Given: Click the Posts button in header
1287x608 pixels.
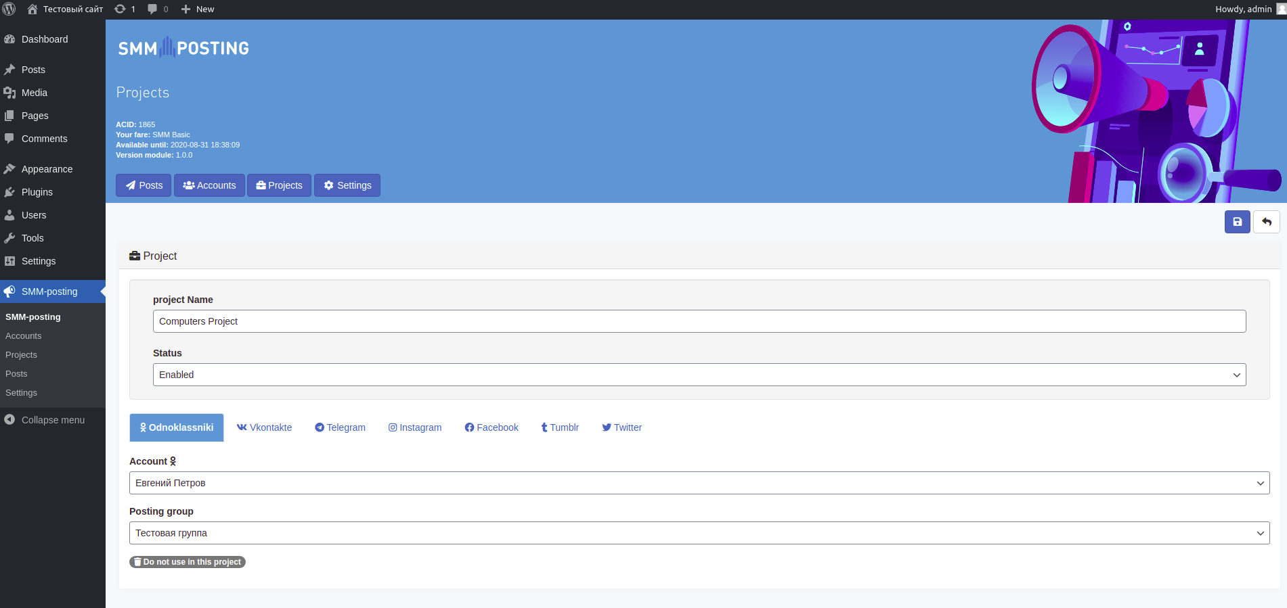Looking at the screenshot, I should (x=144, y=185).
